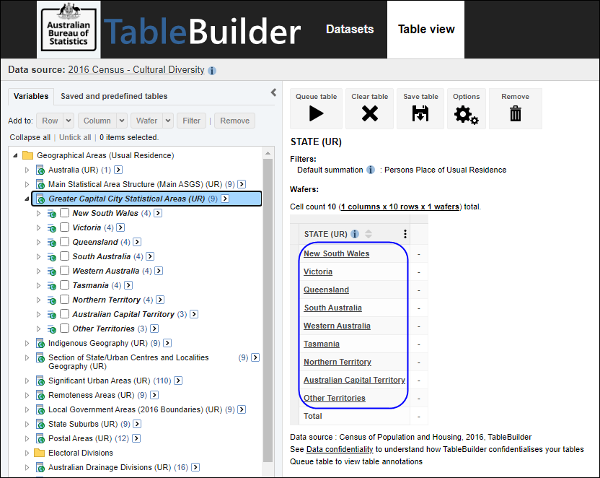This screenshot has width=600, height=478.
Task: Click the Remove trash can icon
Action: click(x=515, y=113)
